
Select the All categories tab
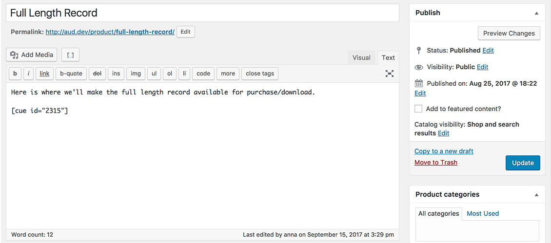click(x=438, y=213)
